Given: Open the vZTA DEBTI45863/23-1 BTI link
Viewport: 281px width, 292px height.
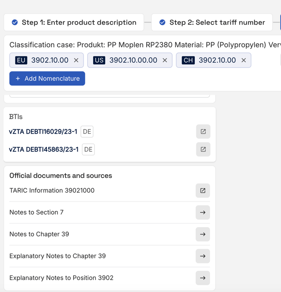Looking at the screenshot, I should point(44,150).
